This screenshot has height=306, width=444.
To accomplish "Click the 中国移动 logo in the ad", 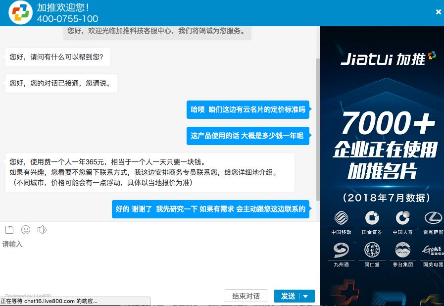I will (x=341, y=218).
